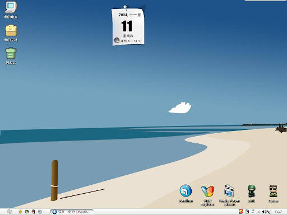Click the speaker volume tray icon
287x215 pixels.
coord(264,212)
